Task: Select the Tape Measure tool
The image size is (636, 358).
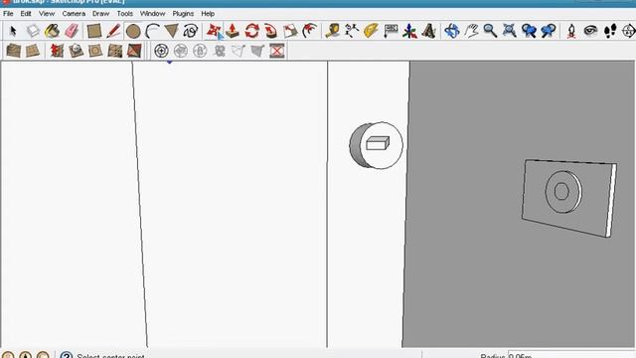Action: [333, 31]
